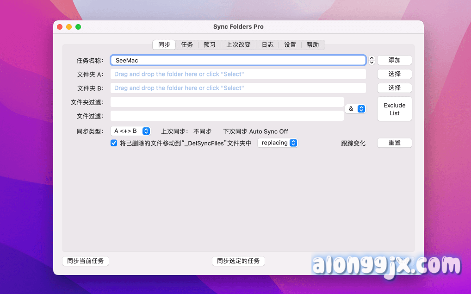Screen dimensions: 471x294
Task: Click the 重置 button
Action: click(394, 143)
